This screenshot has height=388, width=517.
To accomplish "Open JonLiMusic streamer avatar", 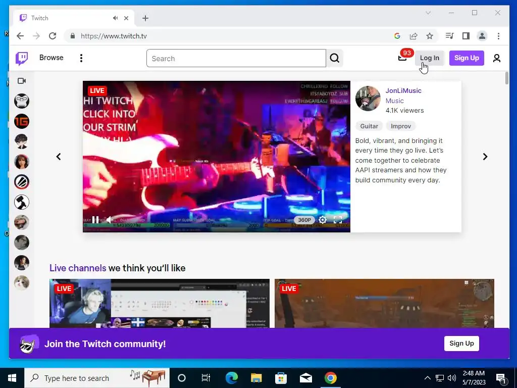I will click(368, 99).
